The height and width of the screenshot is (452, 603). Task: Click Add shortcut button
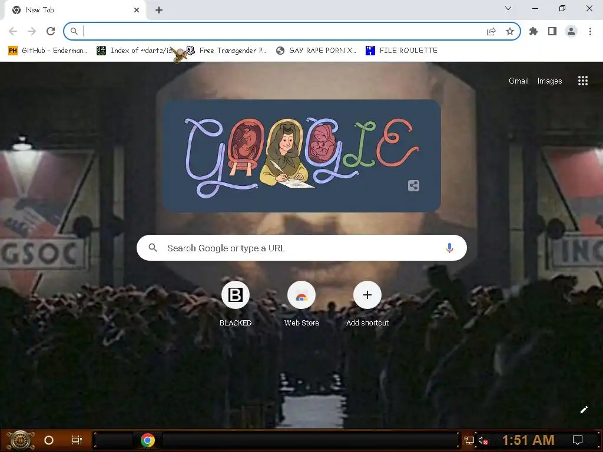pos(367,304)
